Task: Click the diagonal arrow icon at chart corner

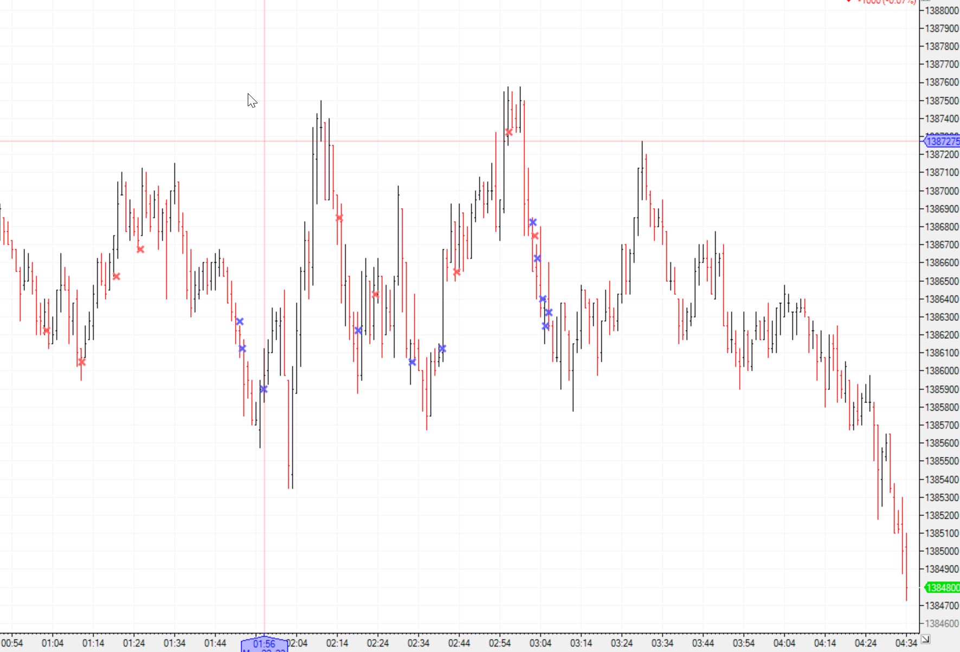Action: tap(925, 639)
